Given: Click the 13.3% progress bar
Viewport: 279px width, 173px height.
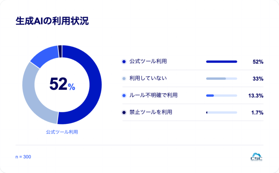Looking at the screenshot, I should pyautogui.click(x=221, y=96).
